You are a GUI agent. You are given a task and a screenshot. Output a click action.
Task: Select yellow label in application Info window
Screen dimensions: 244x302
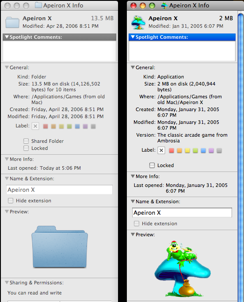[x=187, y=151]
